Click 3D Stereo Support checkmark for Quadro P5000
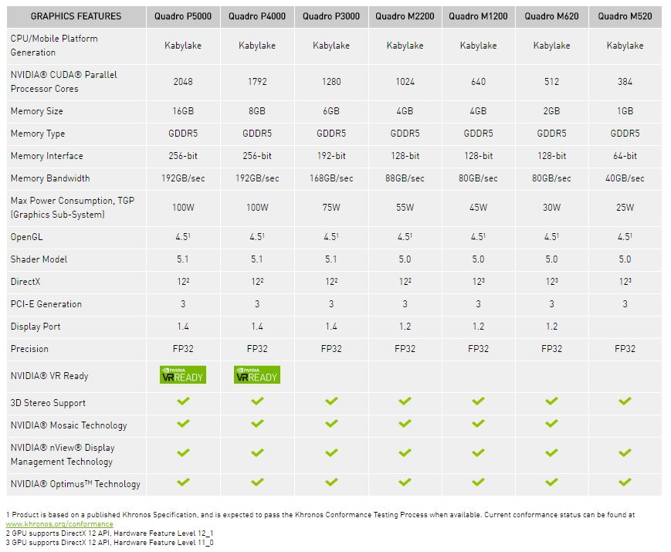 [x=183, y=401]
